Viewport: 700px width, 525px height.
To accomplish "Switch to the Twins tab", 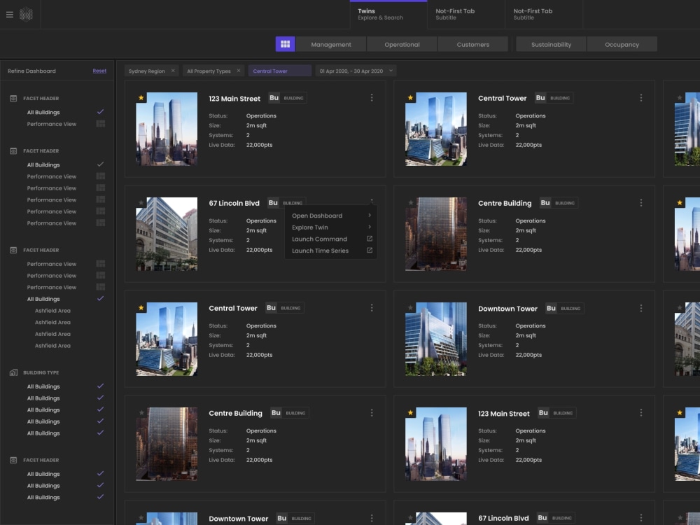I will tap(388, 14).
